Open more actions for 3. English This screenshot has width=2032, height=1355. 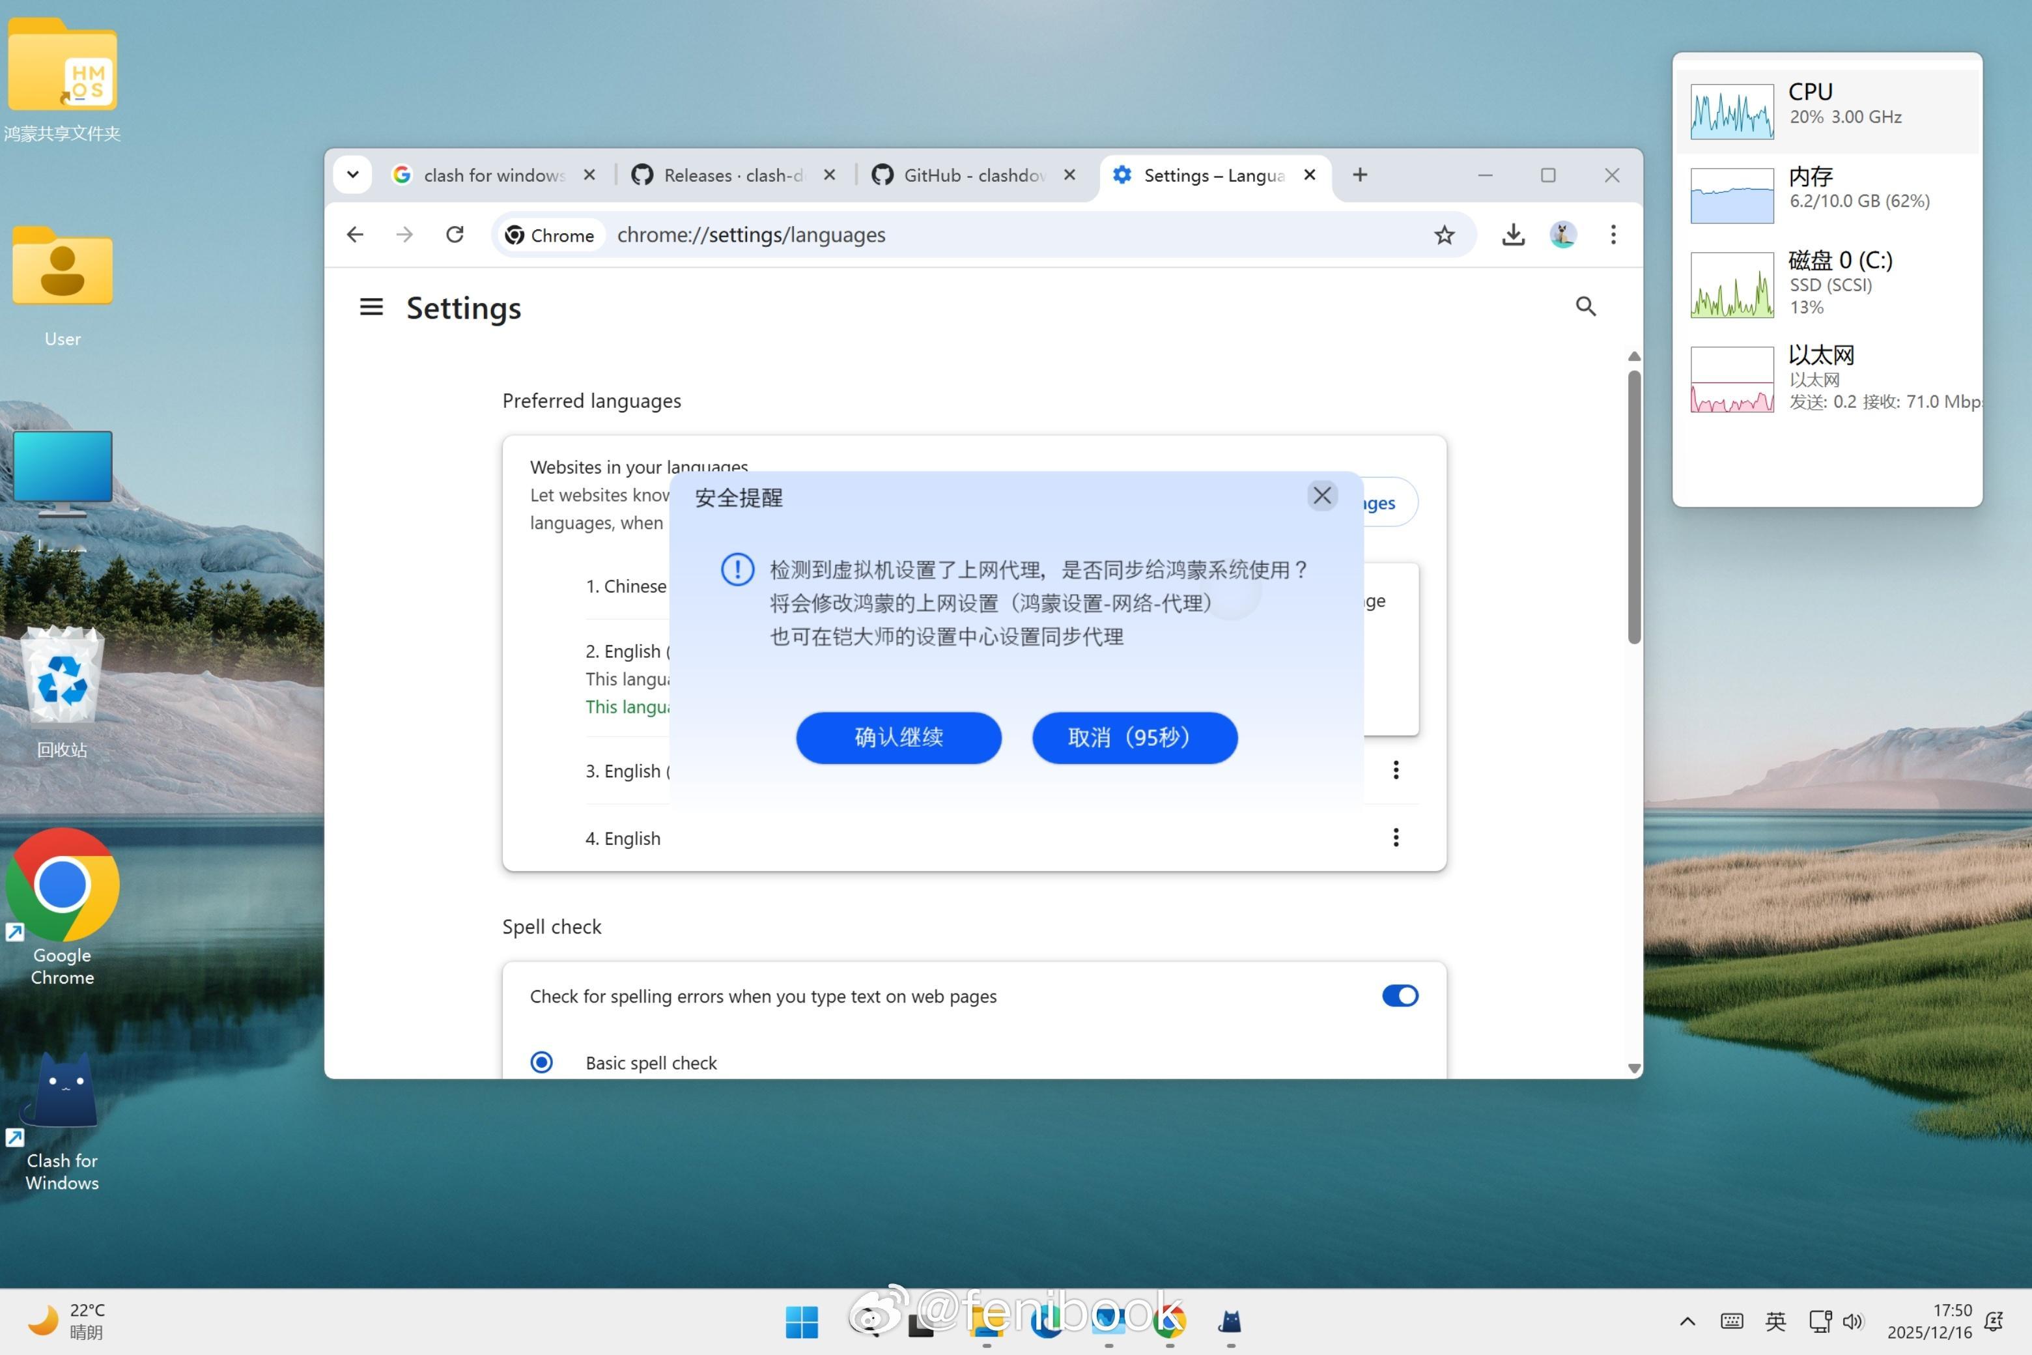click(x=1395, y=769)
